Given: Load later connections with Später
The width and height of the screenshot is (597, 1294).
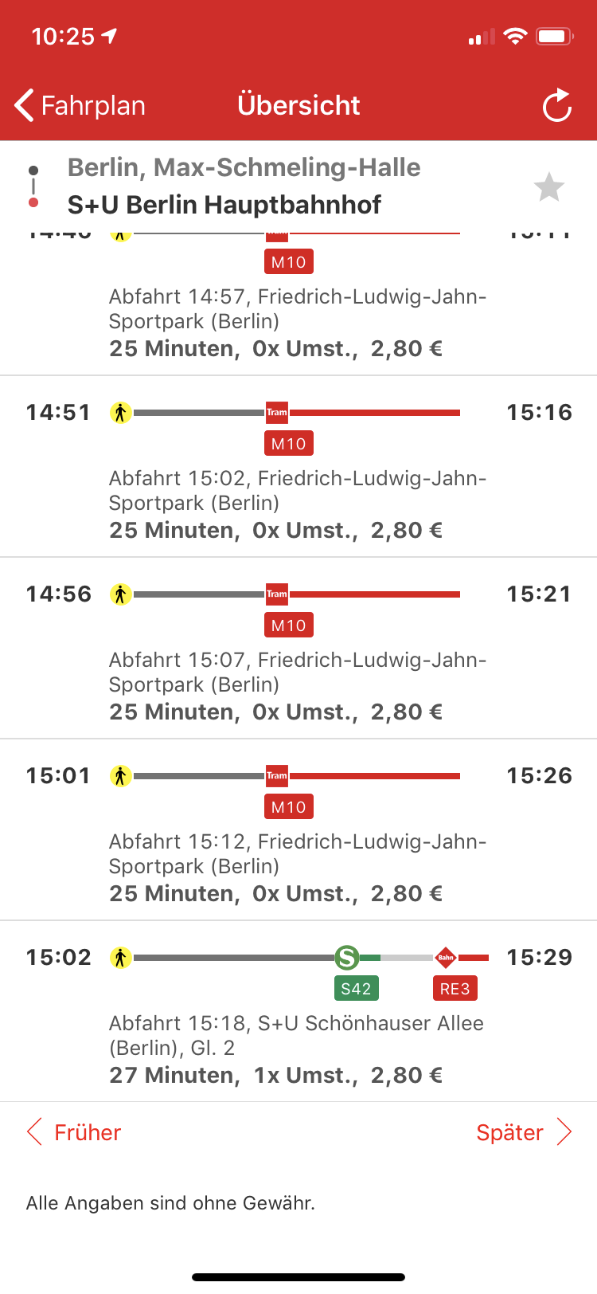Looking at the screenshot, I should (x=523, y=1132).
